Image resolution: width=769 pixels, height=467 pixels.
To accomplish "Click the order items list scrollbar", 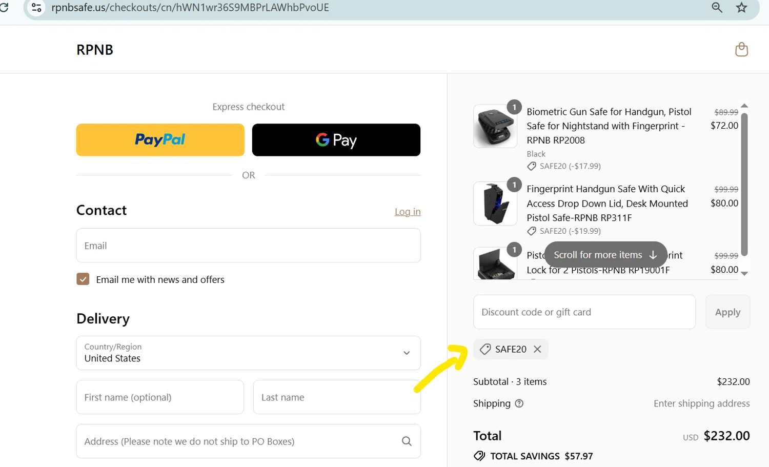I will pos(744,184).
